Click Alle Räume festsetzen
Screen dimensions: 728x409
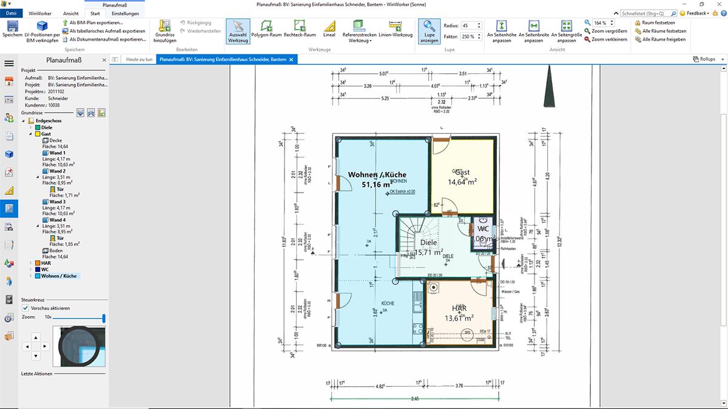[x=660, y=31]
